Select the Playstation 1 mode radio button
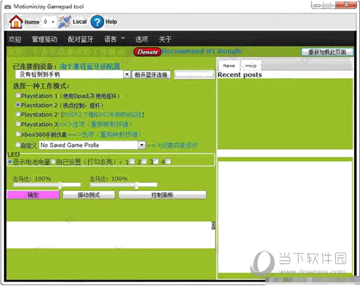The height and width of the screenshot is (287, 360). [x=18, y=95]
